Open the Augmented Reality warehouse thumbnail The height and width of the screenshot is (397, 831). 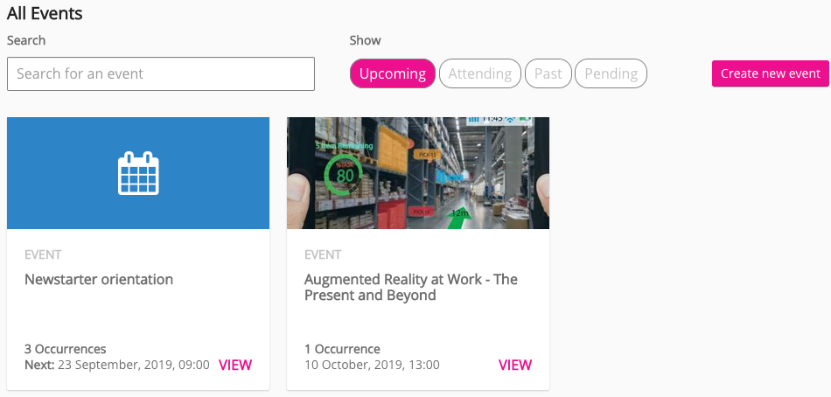click(x=417, y=173)
